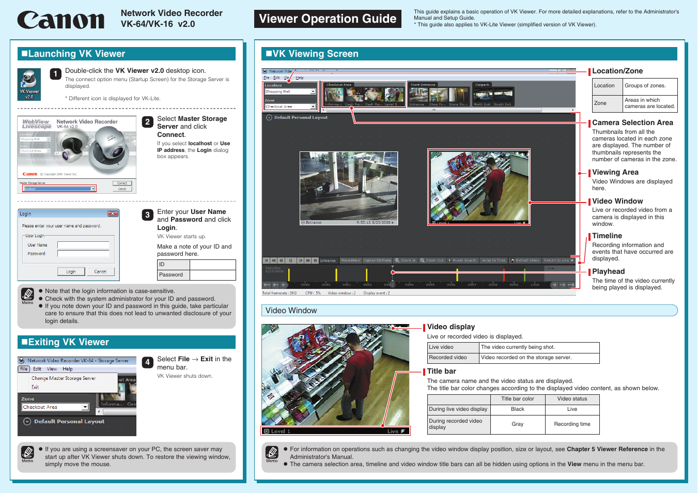Screen dimensions: 698x493
Task: Click the skip-to-start playback button
Action: 267,260
